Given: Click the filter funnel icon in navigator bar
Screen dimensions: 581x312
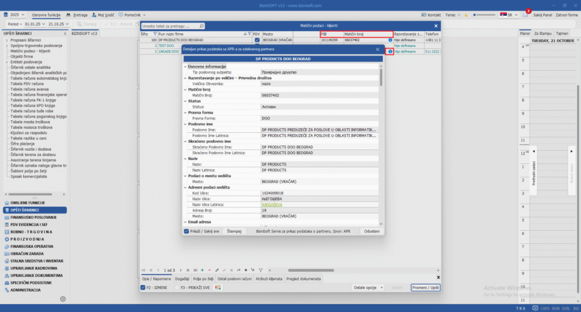Looking at the screenshot, I should (261, 270).
